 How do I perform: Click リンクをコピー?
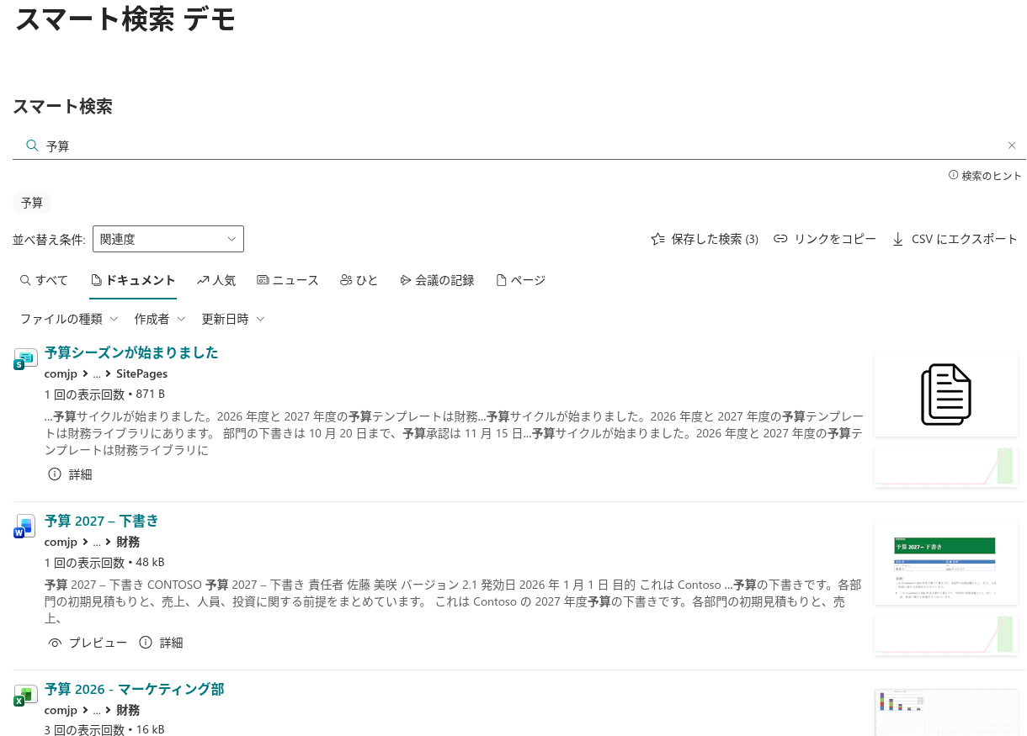(825, 239)
